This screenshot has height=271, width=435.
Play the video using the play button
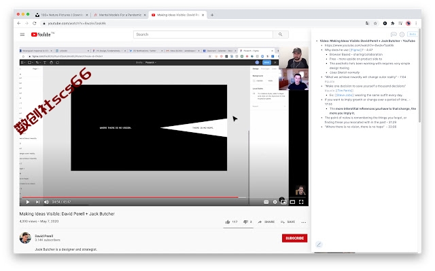(28, 202)
